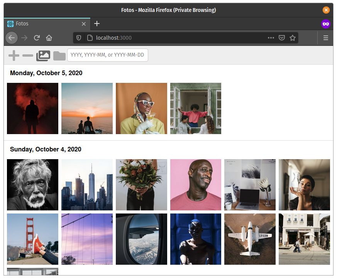
Task: Open a new tab with the plus button
Action: 97,24
